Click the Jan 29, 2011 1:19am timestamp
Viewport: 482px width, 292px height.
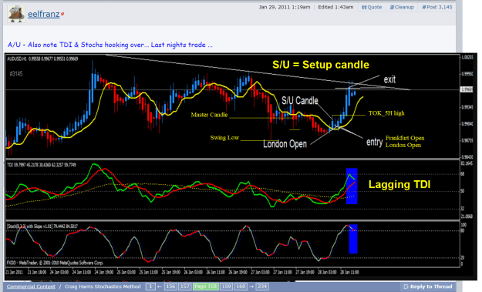click(x=285, y=7)
